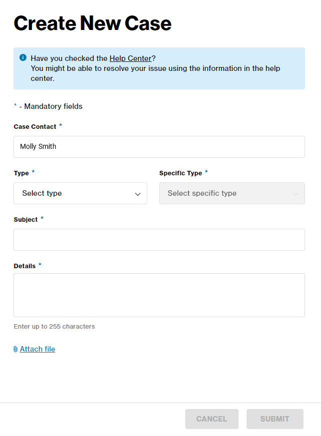Viewport: 321px width, 436px height.
Task: Click inside the empty Subject field
Action: coord(159,240)
